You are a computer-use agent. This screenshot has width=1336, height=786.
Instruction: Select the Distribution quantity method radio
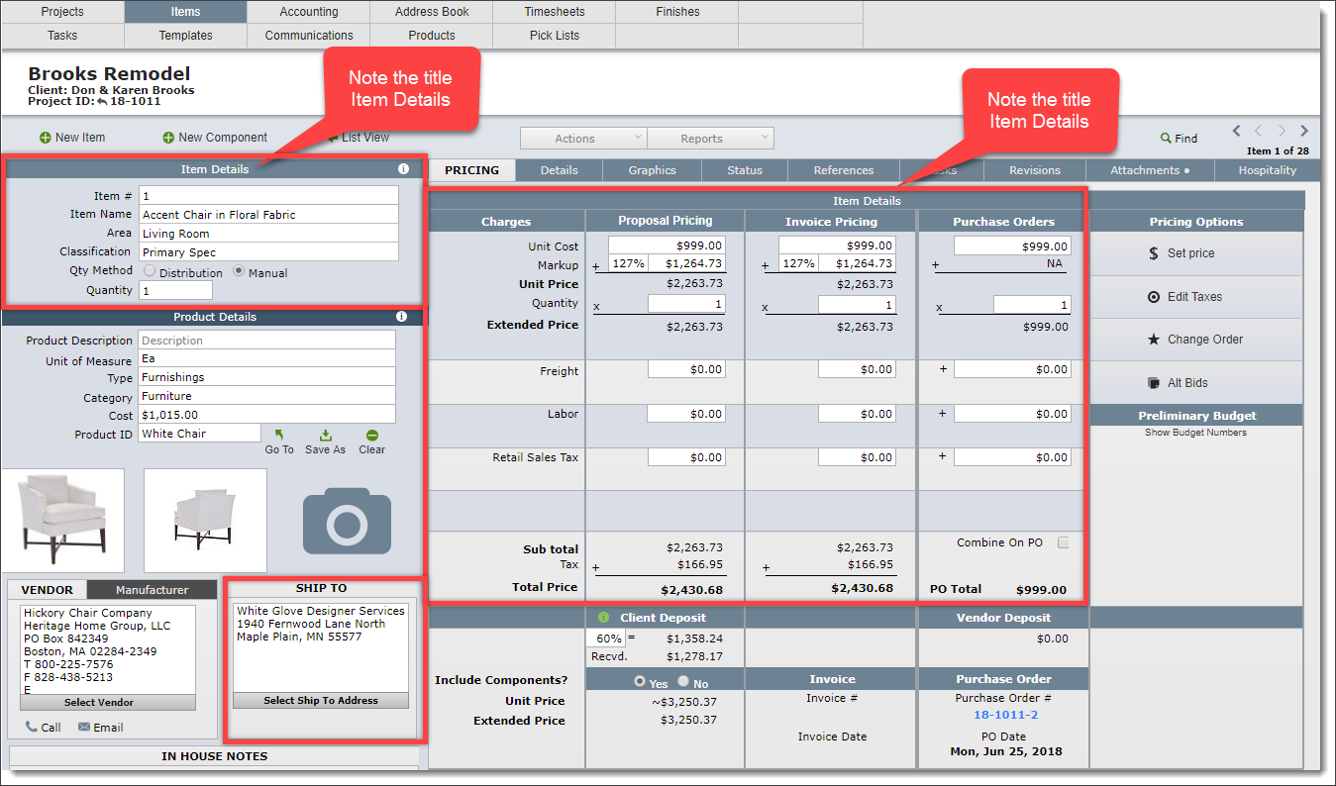coord(150,271)
